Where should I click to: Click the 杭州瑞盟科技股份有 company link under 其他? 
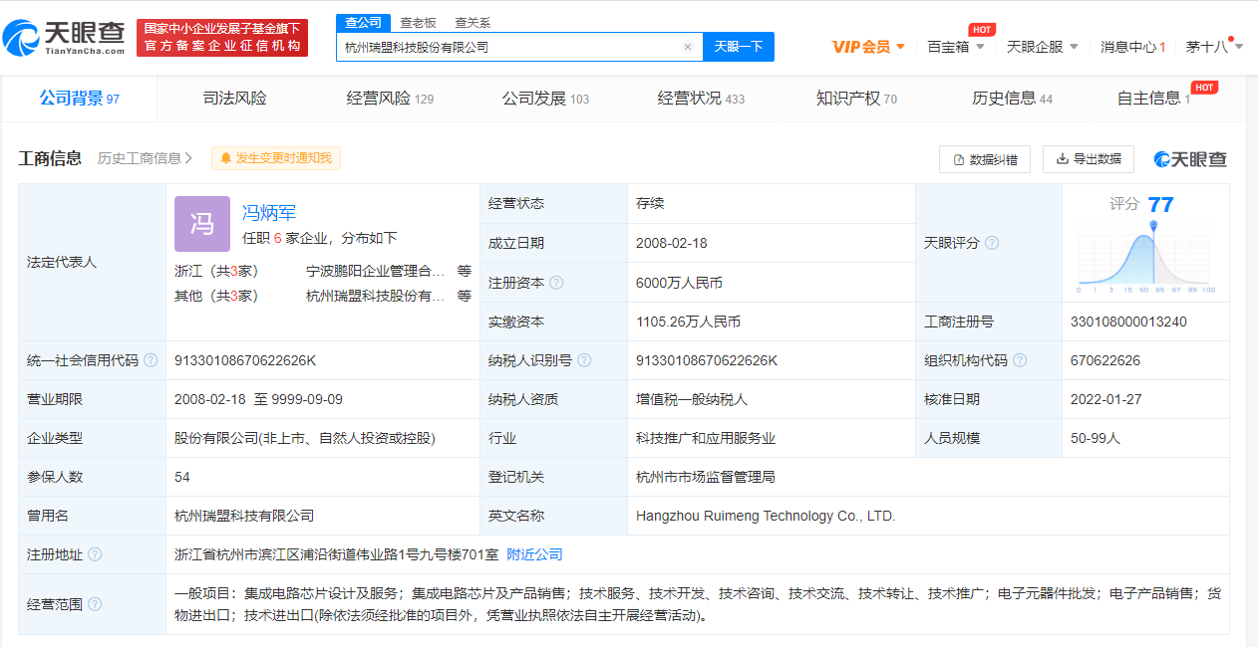(x=376, y=296)
